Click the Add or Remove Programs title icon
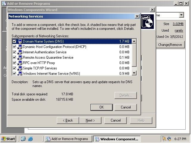This screenshot has width=194, height=146. click(x=4, y=4)
